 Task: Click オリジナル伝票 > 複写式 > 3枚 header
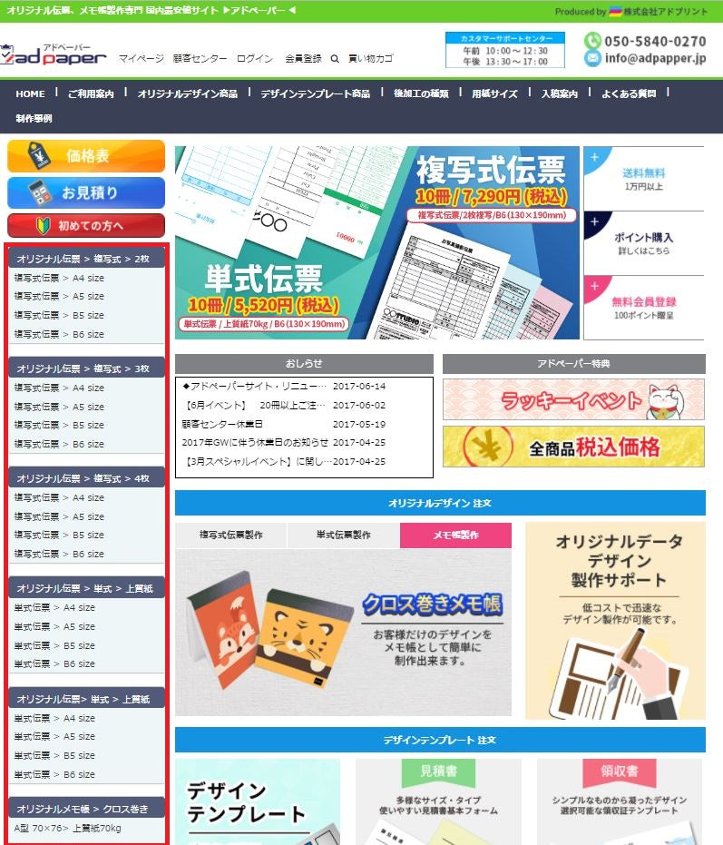pyautogui.click(x=87, y=368)
